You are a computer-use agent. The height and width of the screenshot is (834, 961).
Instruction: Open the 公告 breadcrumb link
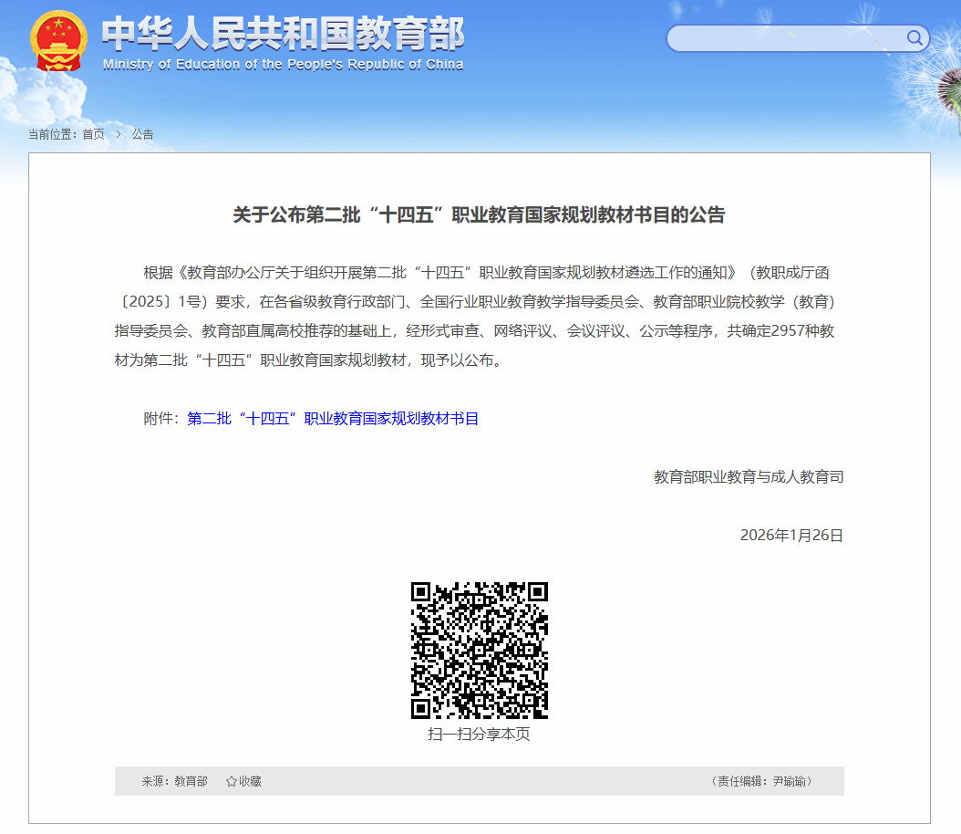(x=142, y=134)
